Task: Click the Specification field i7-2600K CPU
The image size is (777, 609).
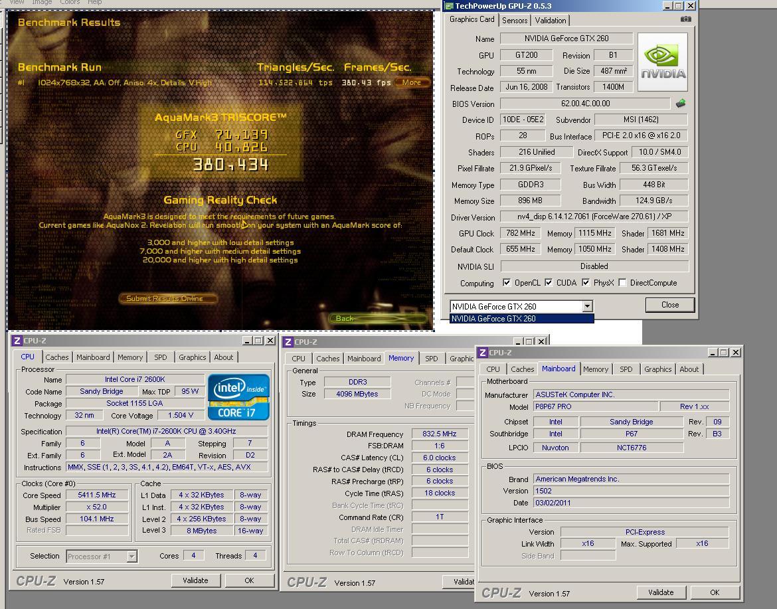Action: [167, 431]
